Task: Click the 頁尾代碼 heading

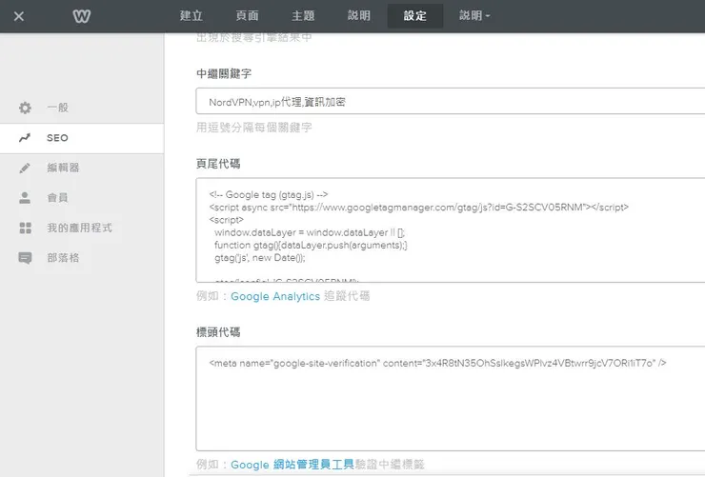Action: [218, 164]
